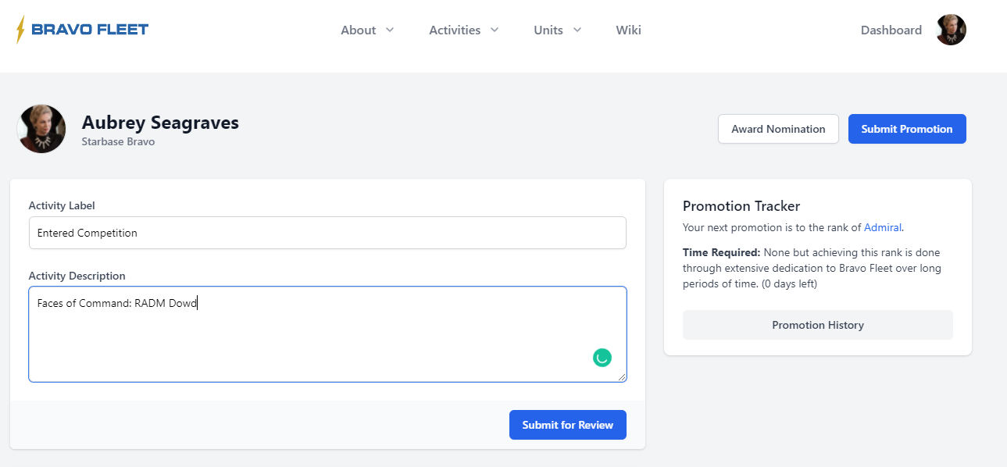
Task: Open the Wiki menu item
Action: (628, 30)
